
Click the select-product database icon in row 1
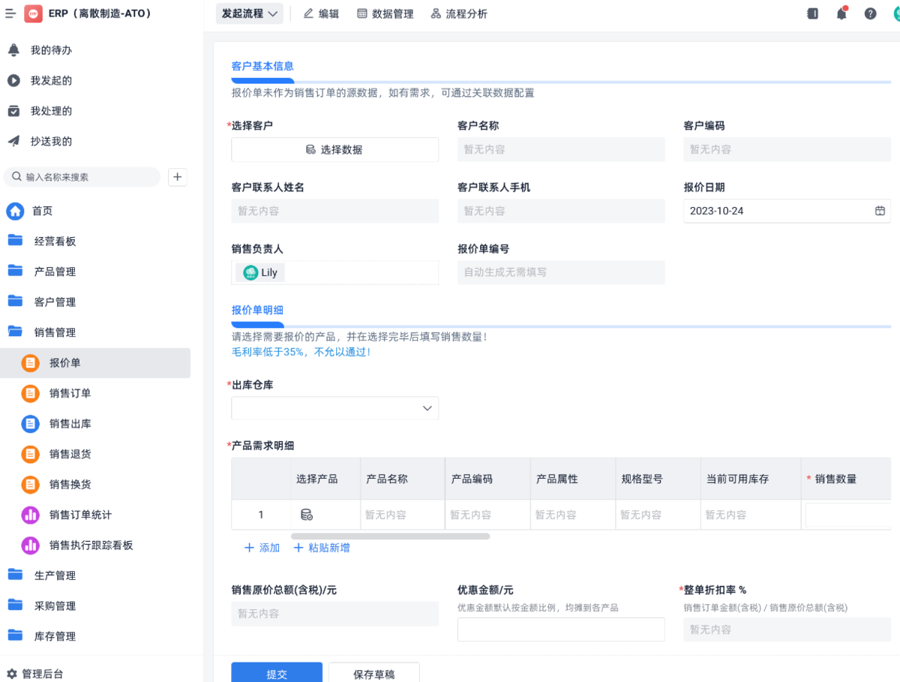[306, 515]
